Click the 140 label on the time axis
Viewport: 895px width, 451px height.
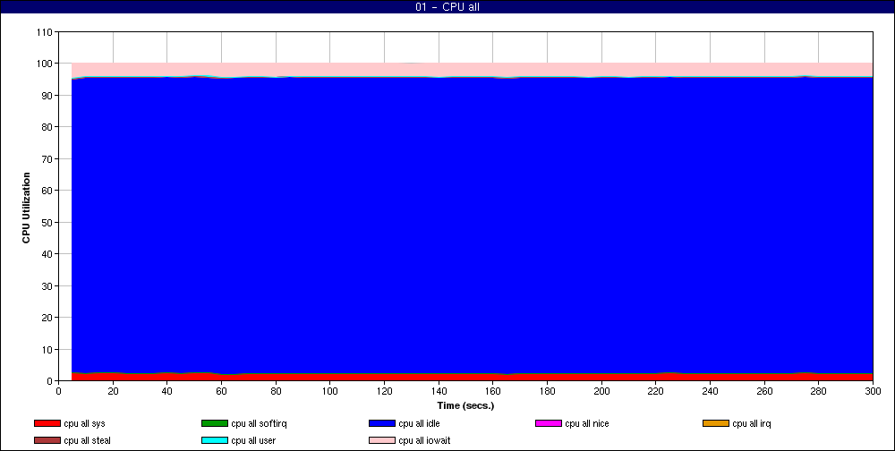[x=439, y=391]
